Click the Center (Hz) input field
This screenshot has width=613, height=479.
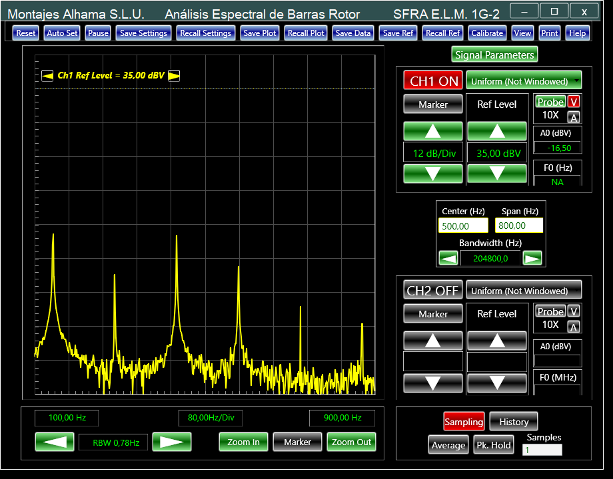coord(463,226)
